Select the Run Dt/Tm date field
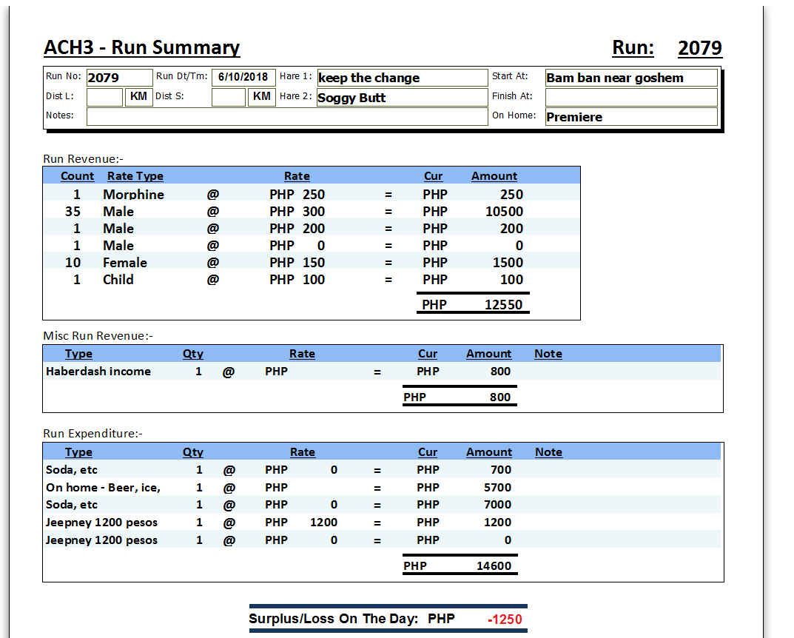Image resolution: width=794 pixels, height=638 pixels. point(243,78)
